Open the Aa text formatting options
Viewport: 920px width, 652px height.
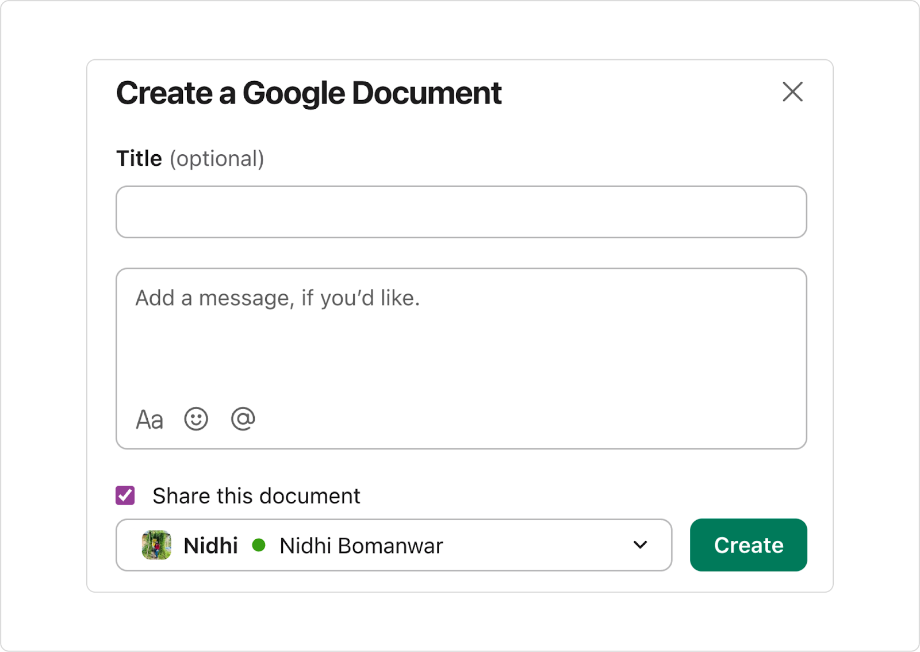pos(149,420)
